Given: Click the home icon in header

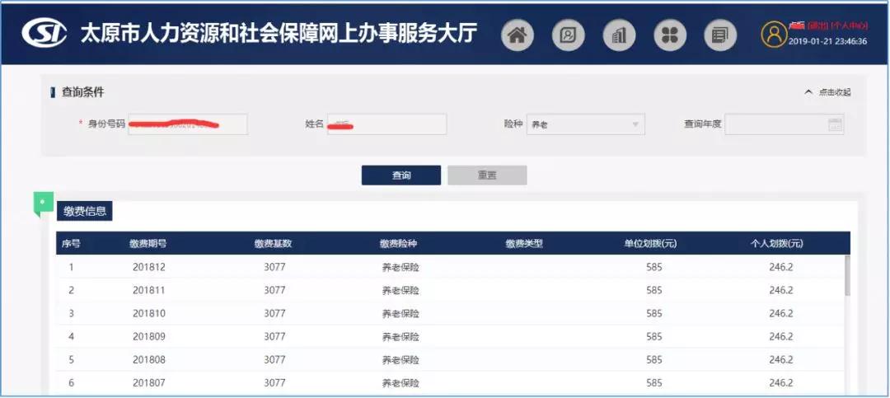Looking at the screenshot, I should pyautogui.click(x=518, y=35).
